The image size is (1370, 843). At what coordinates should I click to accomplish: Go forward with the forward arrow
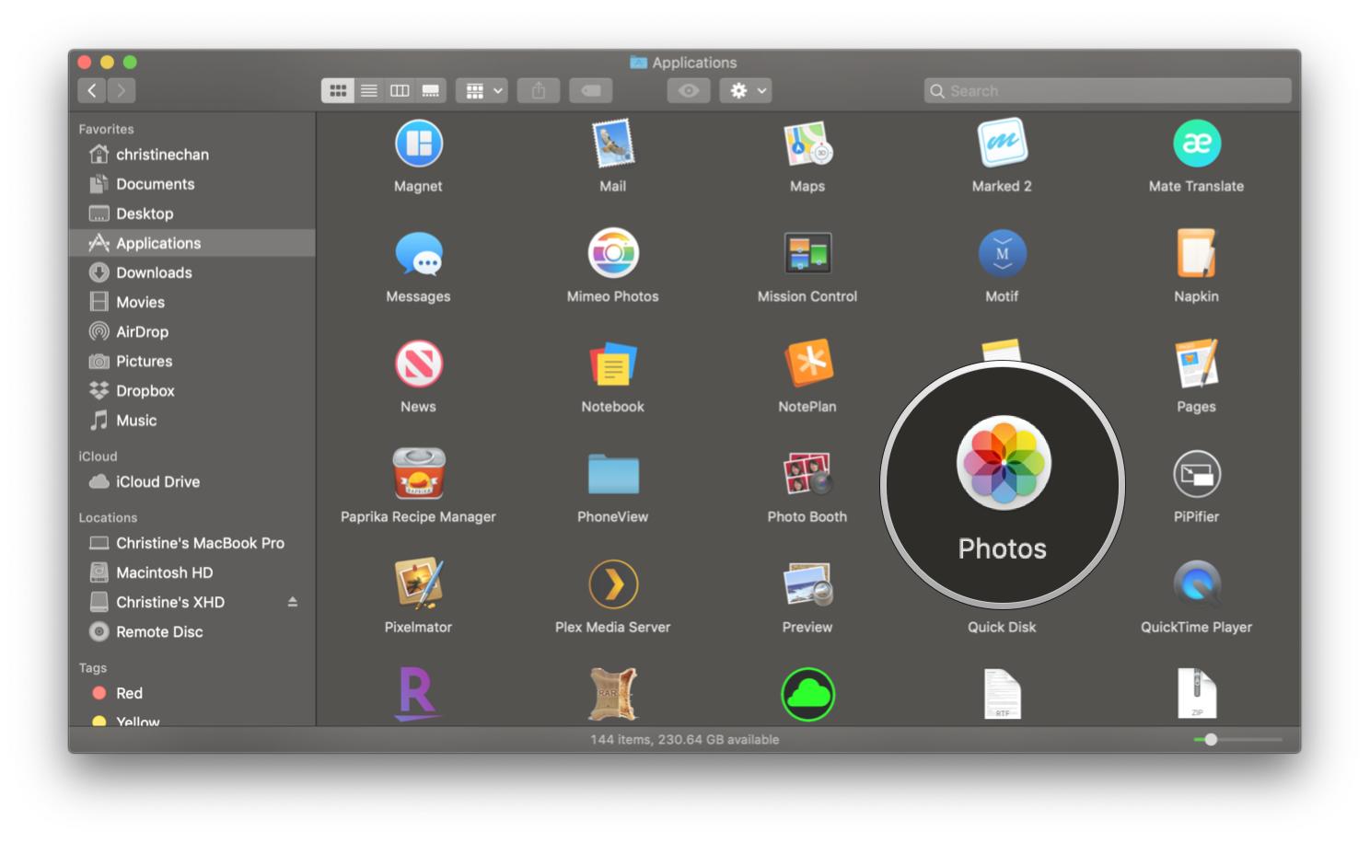point(122,90)
